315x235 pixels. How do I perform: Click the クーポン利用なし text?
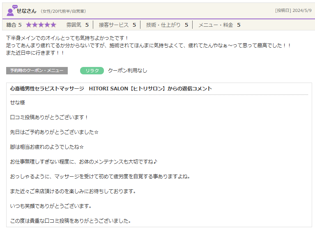[x=128, y=71]
